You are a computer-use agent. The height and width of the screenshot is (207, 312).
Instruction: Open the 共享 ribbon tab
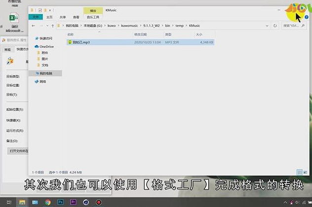(63, 17)
